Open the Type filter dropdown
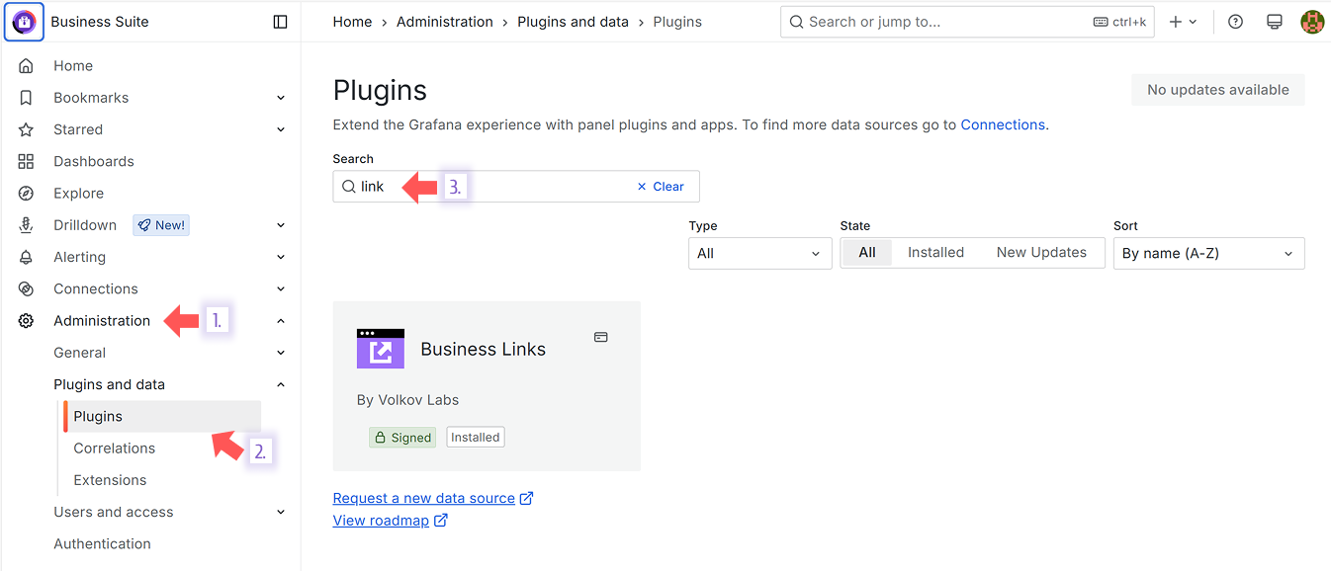This screenshot has height=571, width=1331. coord(760,253)
